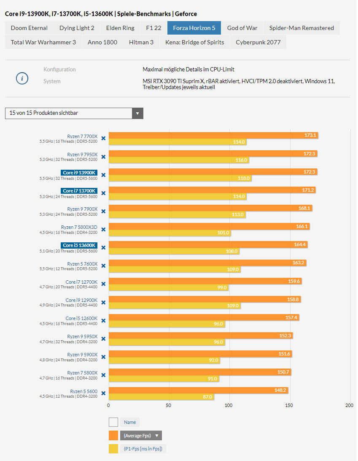Select the Forza Horizon 5 tab

click(x=194, y=28)
